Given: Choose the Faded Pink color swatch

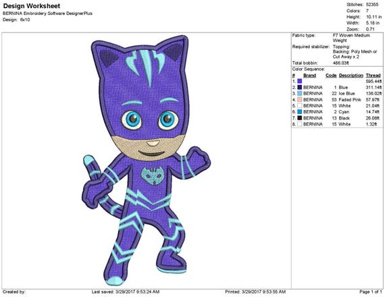Looking at the screenshot, I should pos(299,100).
